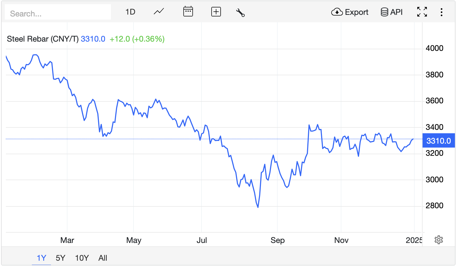Open chart settings gear icon
Viewport: 456px width, 266px height.
(438, 240)
